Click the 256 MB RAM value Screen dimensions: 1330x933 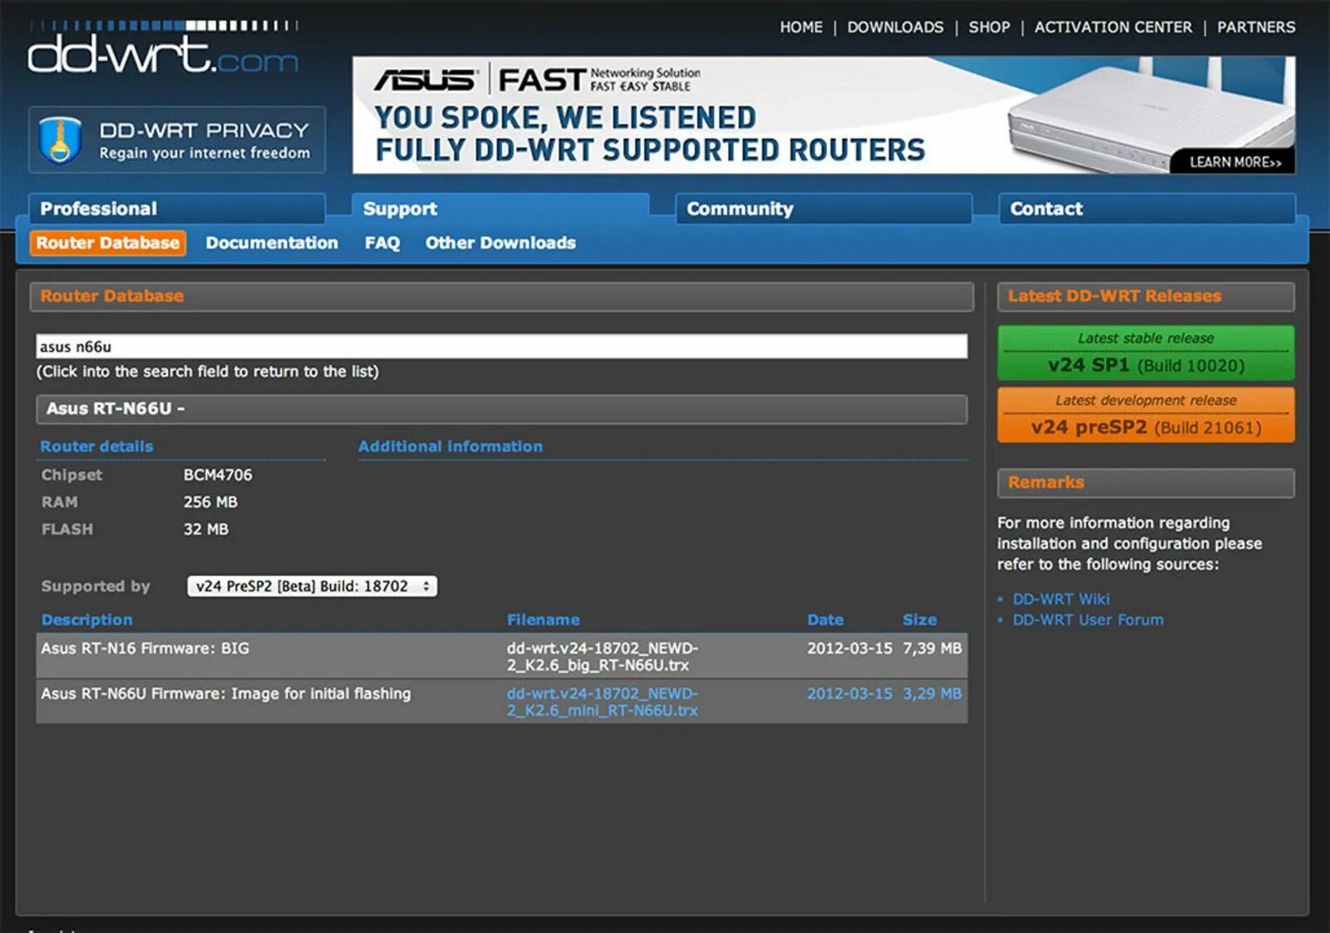tap(210, 502)
